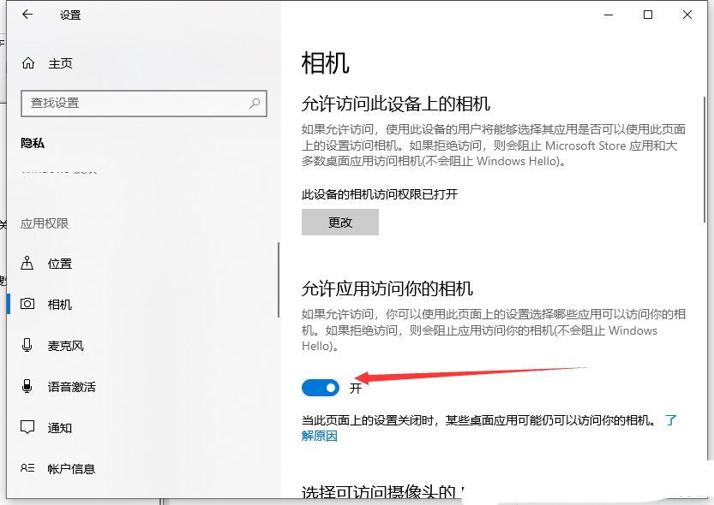Click the 通知 notification icon
The width and height of the screenshot is (714, 505).
coord(28,428)
